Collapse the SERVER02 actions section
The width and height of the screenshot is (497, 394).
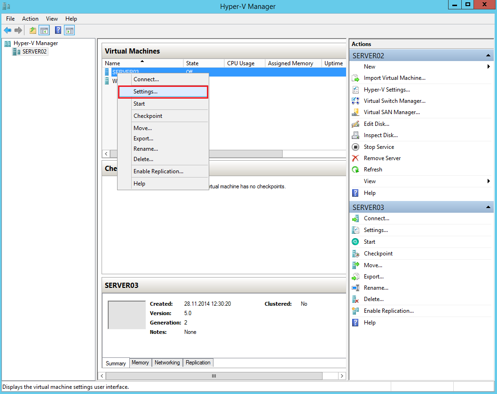tap(488, 56)
